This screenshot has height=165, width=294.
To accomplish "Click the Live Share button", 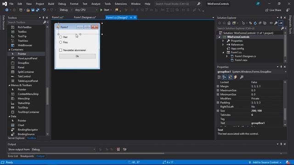I will pyautogui.click(x=273, y=10).
